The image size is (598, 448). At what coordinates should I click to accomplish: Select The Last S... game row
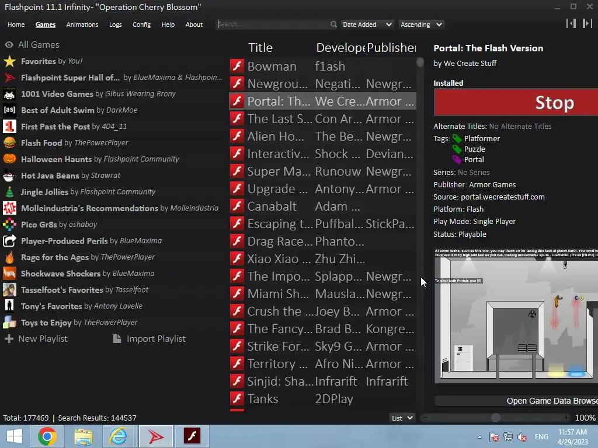322,119
